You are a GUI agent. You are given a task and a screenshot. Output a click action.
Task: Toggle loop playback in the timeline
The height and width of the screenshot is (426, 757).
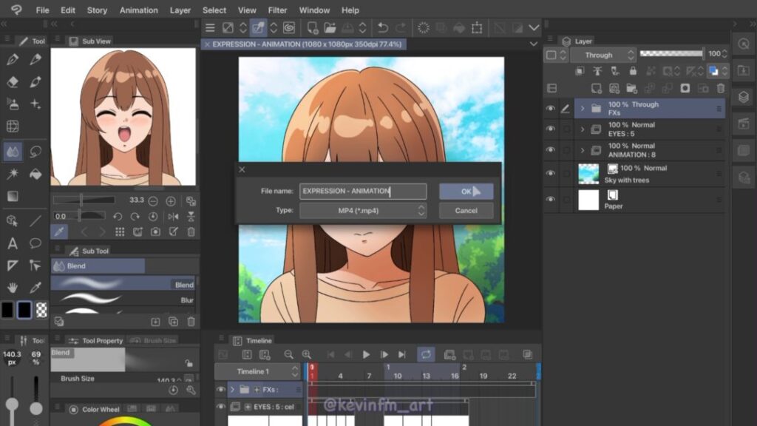[426, 355]
